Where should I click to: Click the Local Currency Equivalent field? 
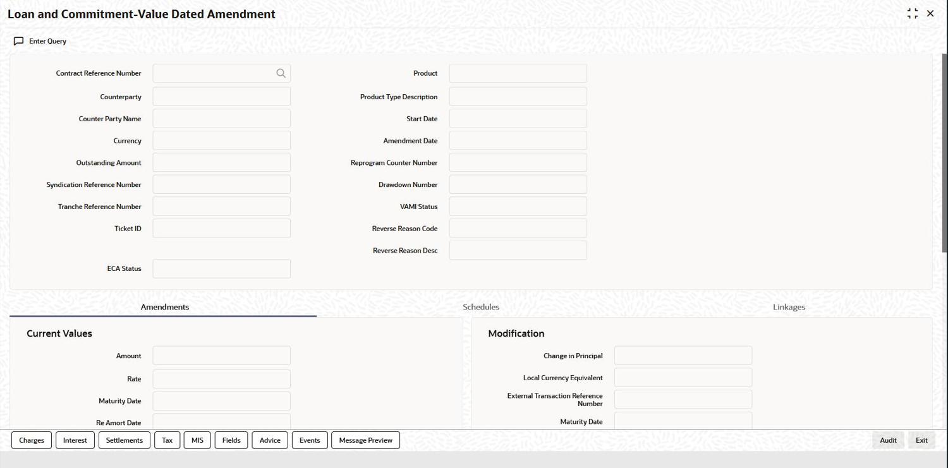click(x=683, y=378)
